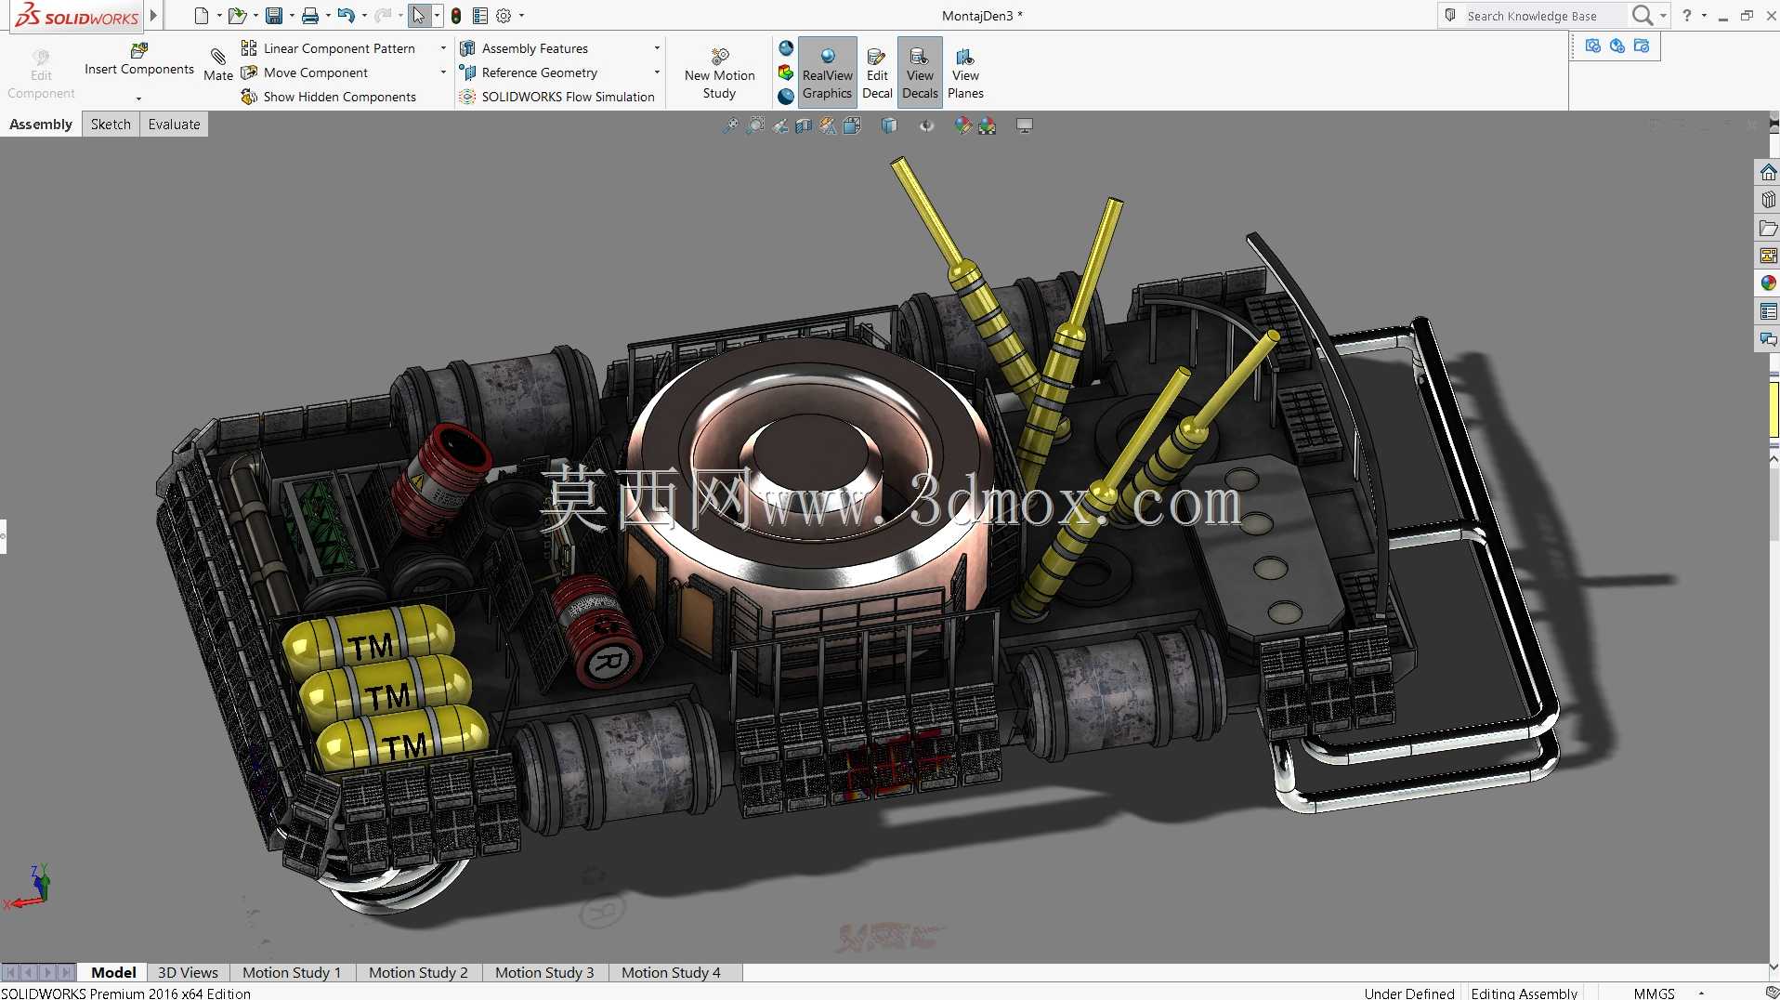This screenshot has width=1780, height=1000.
Task: Create a New Motion Study
Action: 720,72
